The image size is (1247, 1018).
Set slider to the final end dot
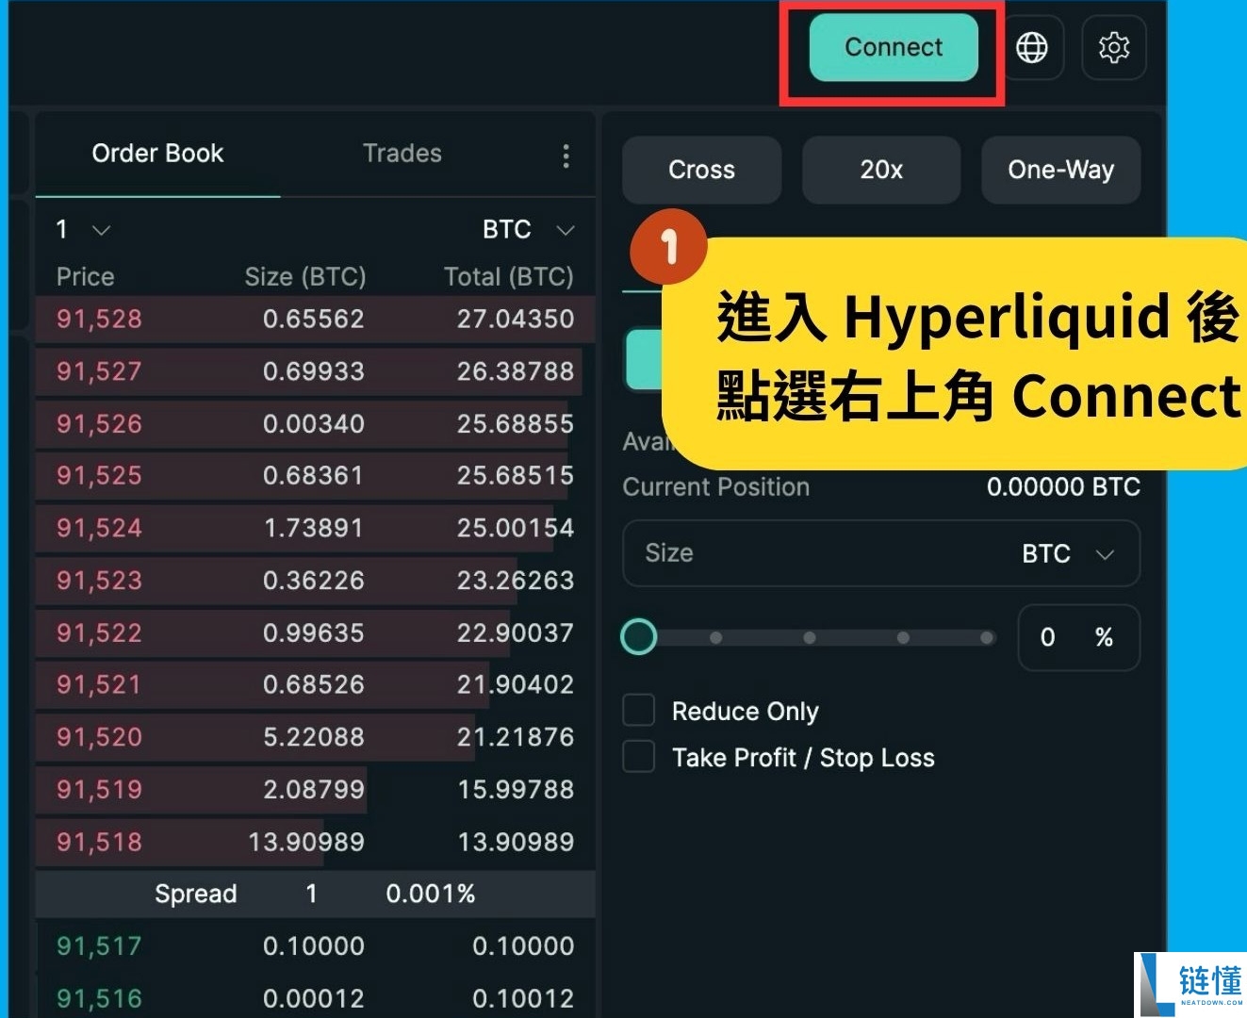[986, 638]
